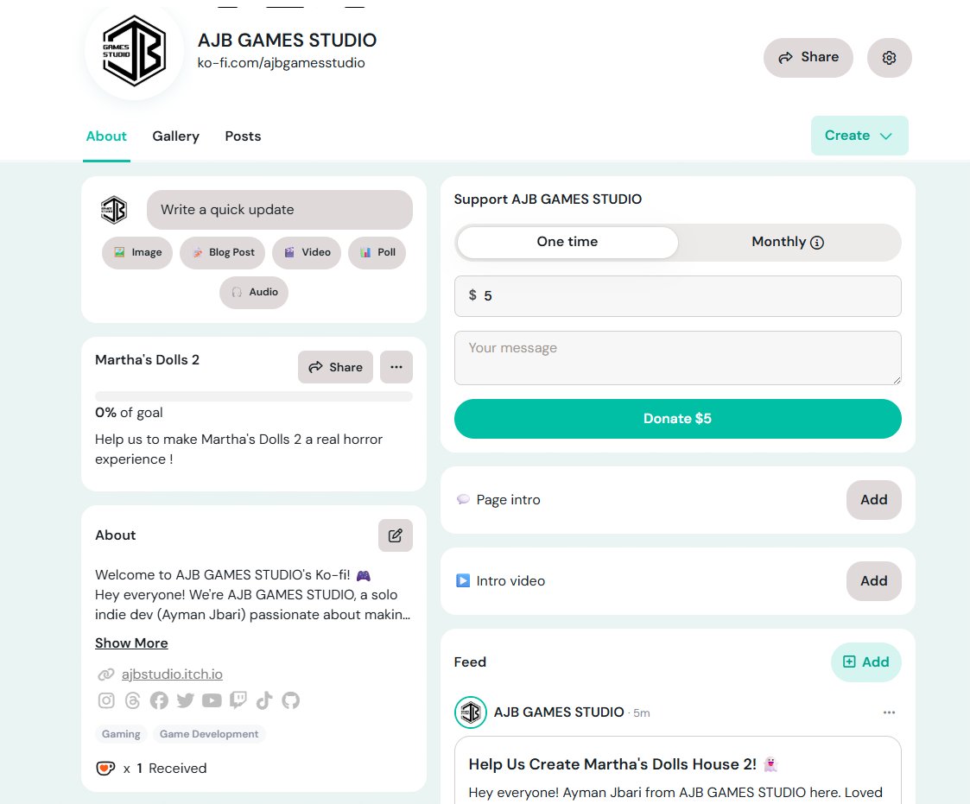Click the small avatar beside quick update box
The image size is (970, 804).
(114, 210)
